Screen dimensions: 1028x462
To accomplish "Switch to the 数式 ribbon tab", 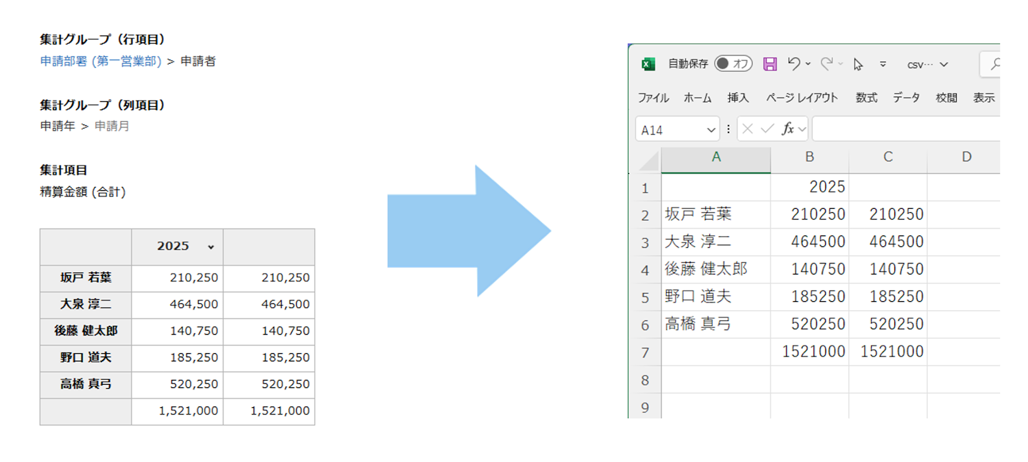I will 866,98.
